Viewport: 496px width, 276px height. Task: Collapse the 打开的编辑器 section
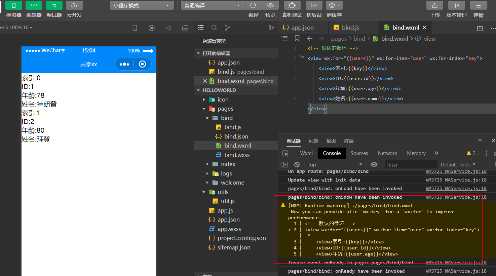(x=198, y=53)
